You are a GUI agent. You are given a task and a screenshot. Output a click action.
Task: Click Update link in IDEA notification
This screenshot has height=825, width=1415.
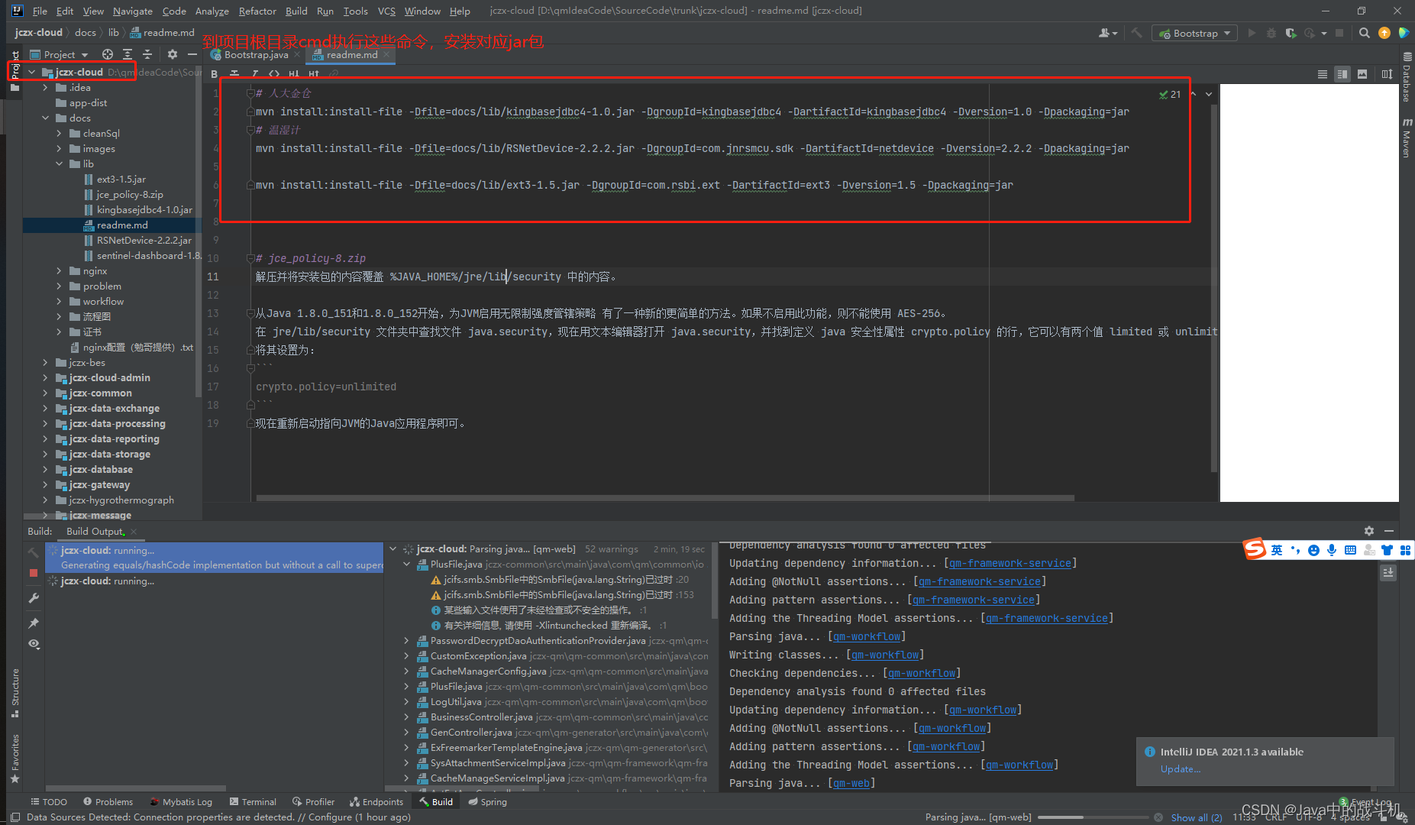coord(1180,769)
